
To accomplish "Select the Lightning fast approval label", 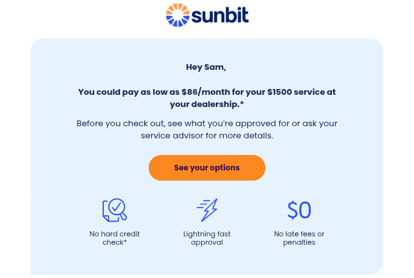I will coord(207,238).
